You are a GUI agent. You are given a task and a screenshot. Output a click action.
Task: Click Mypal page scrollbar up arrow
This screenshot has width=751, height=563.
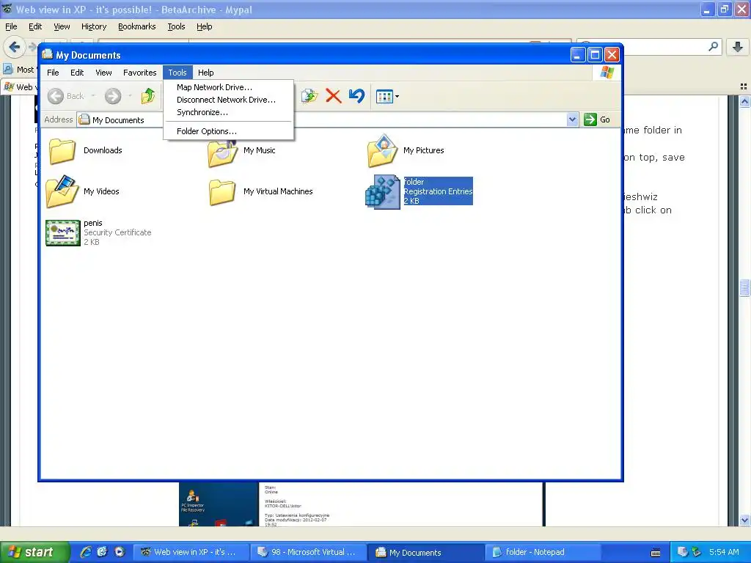(744, 101)
